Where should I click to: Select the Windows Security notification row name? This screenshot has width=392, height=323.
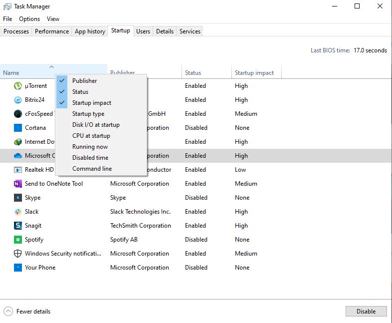pyautogui.click(x=63, y=254)
